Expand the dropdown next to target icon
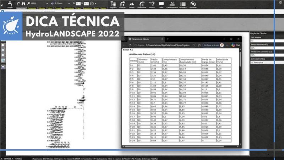The image size is (284, 160). (x=95, y=4)
